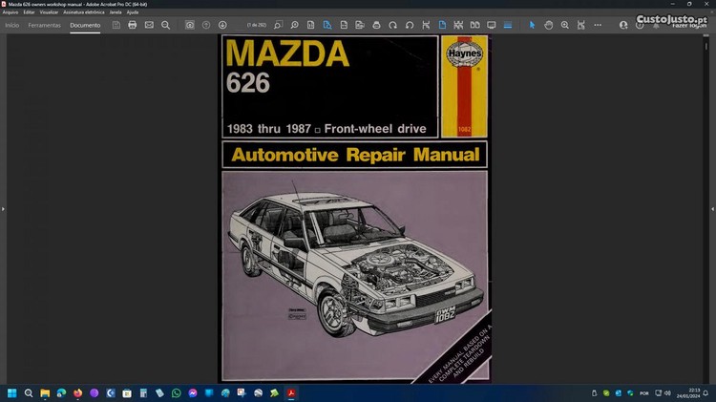Screen dimensions: 716x402
Task: Go to previous page up arrow
Action: click(206, 25)
